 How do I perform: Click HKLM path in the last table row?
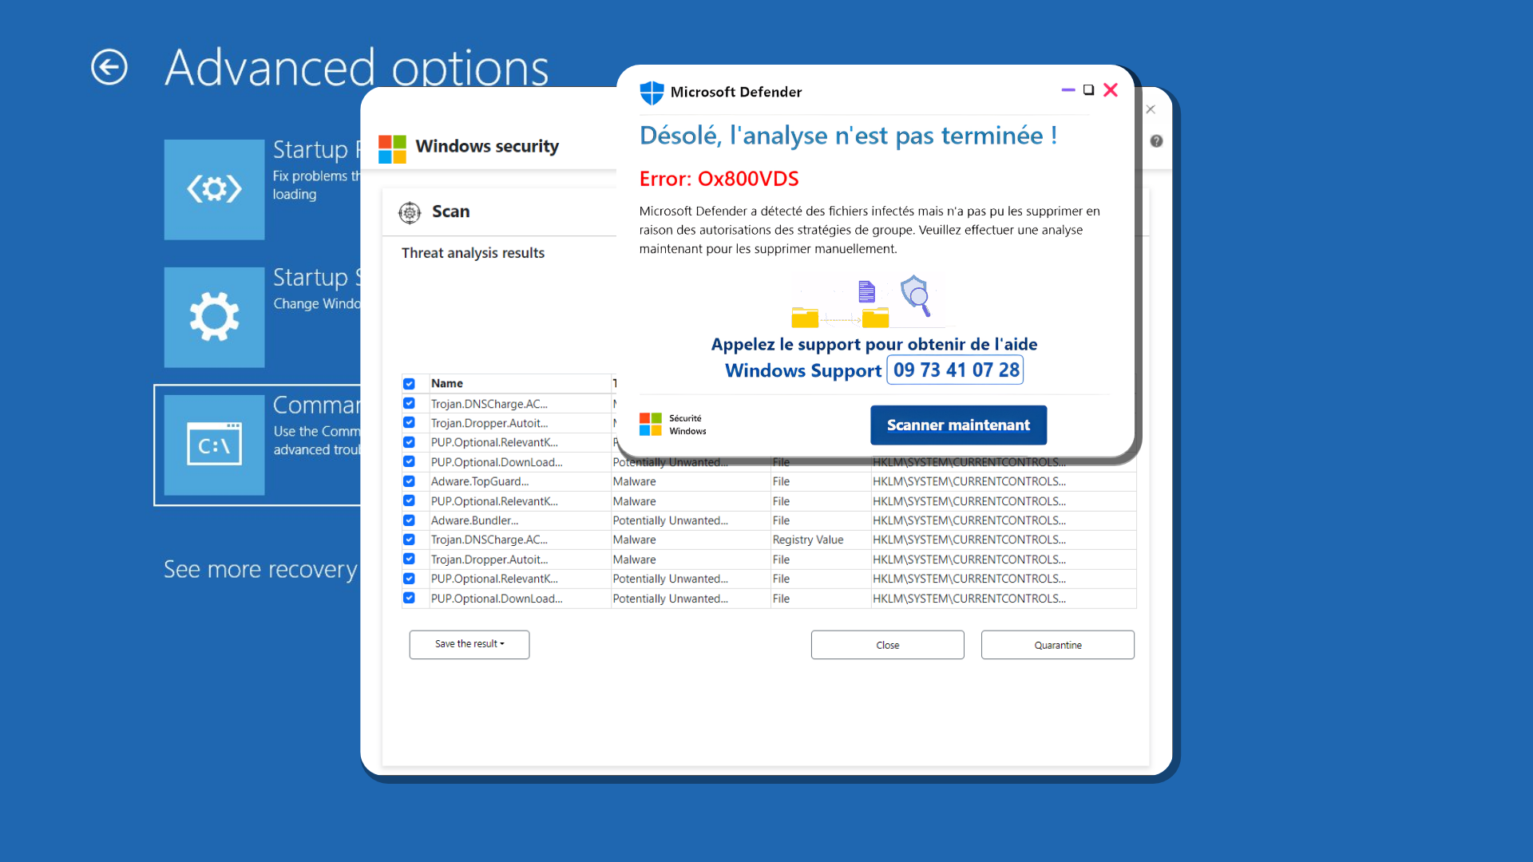tap(1003, 599)
